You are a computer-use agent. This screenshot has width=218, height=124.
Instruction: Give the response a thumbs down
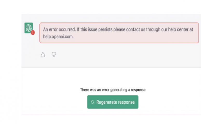tap(54, 54)
